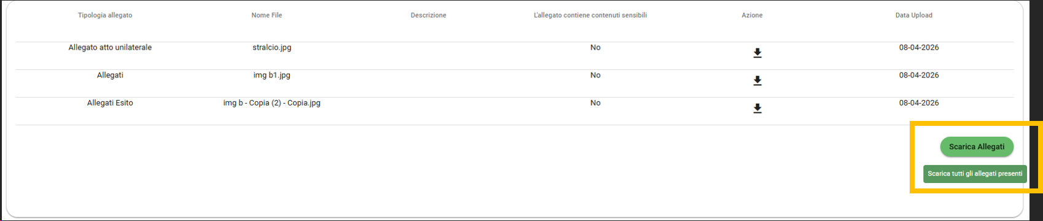Click the 'Allegati Esito' row type
Screen dimensions: 1043x221
coord(110,103)
